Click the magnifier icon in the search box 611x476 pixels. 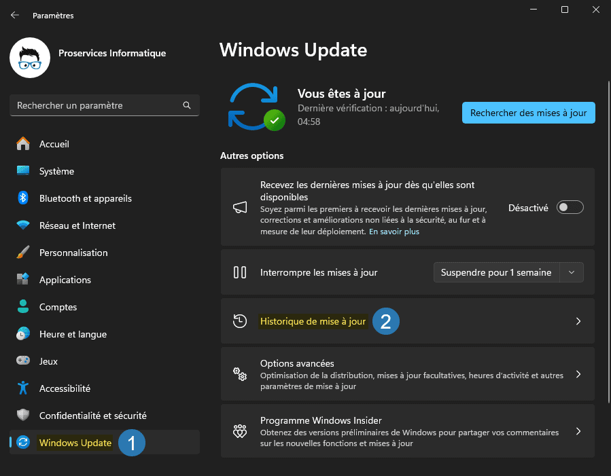click(x=187, y=105)
